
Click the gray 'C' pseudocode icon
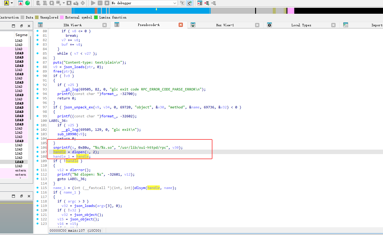183,3
